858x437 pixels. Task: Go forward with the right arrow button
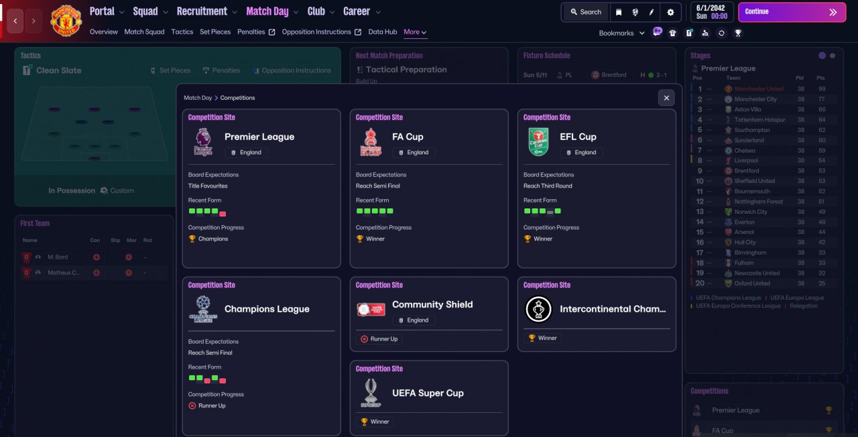click(x=34, y=21)
